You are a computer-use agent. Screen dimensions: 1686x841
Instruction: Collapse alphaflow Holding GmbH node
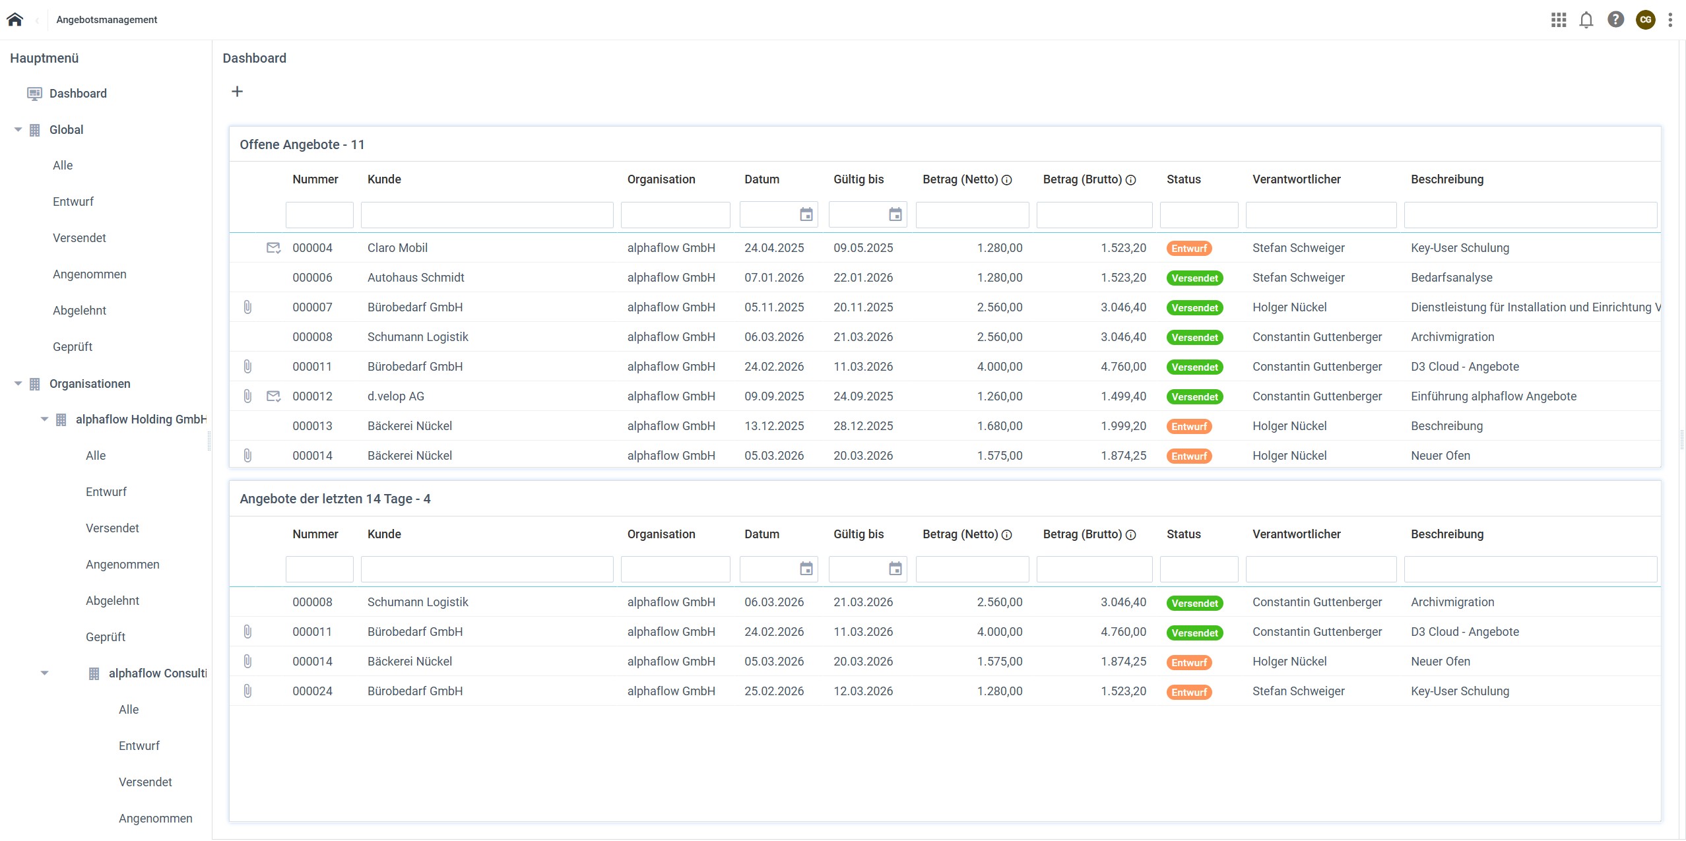[x=45, y=420]
